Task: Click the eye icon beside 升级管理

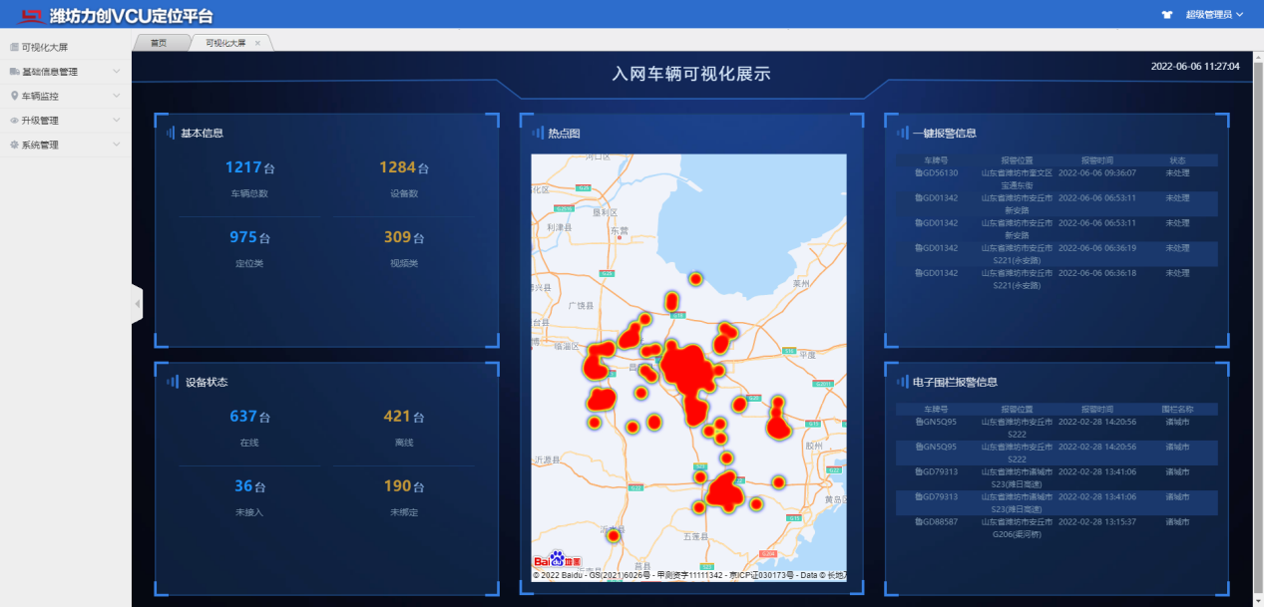Action: tap(14, 121)
